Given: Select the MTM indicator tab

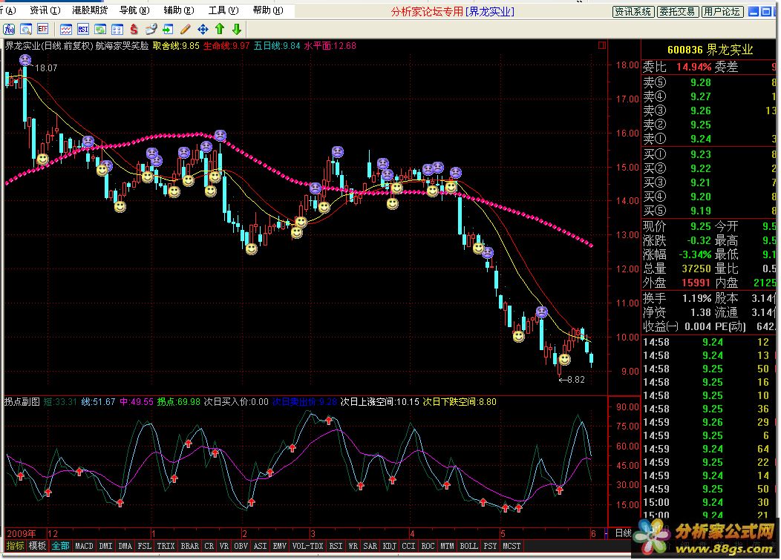Looking at the screenshot, I should coord(447,546).
